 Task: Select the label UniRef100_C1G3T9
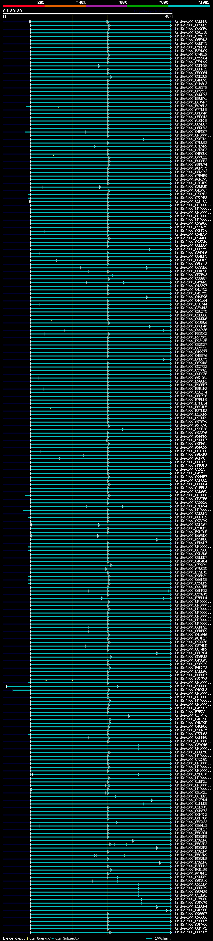[x=191, y=88]
